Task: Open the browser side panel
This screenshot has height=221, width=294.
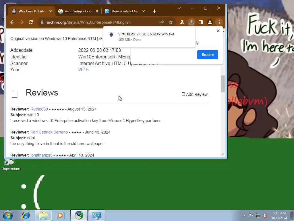Action: click(201, 22)
